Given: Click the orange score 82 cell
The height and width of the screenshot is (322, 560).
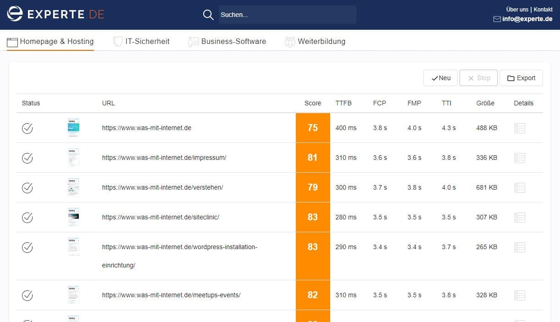Looking at the screenshot, I should point(313,295).
